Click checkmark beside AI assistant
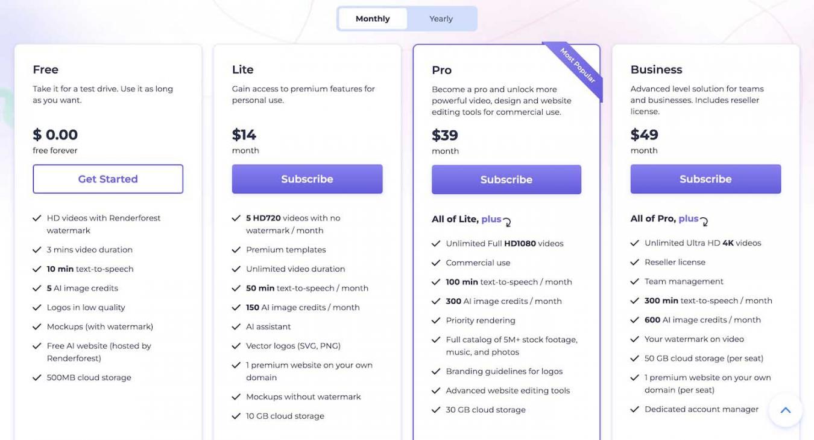The height and width of the screenshot is (440, 814). [x=236, y=327]
